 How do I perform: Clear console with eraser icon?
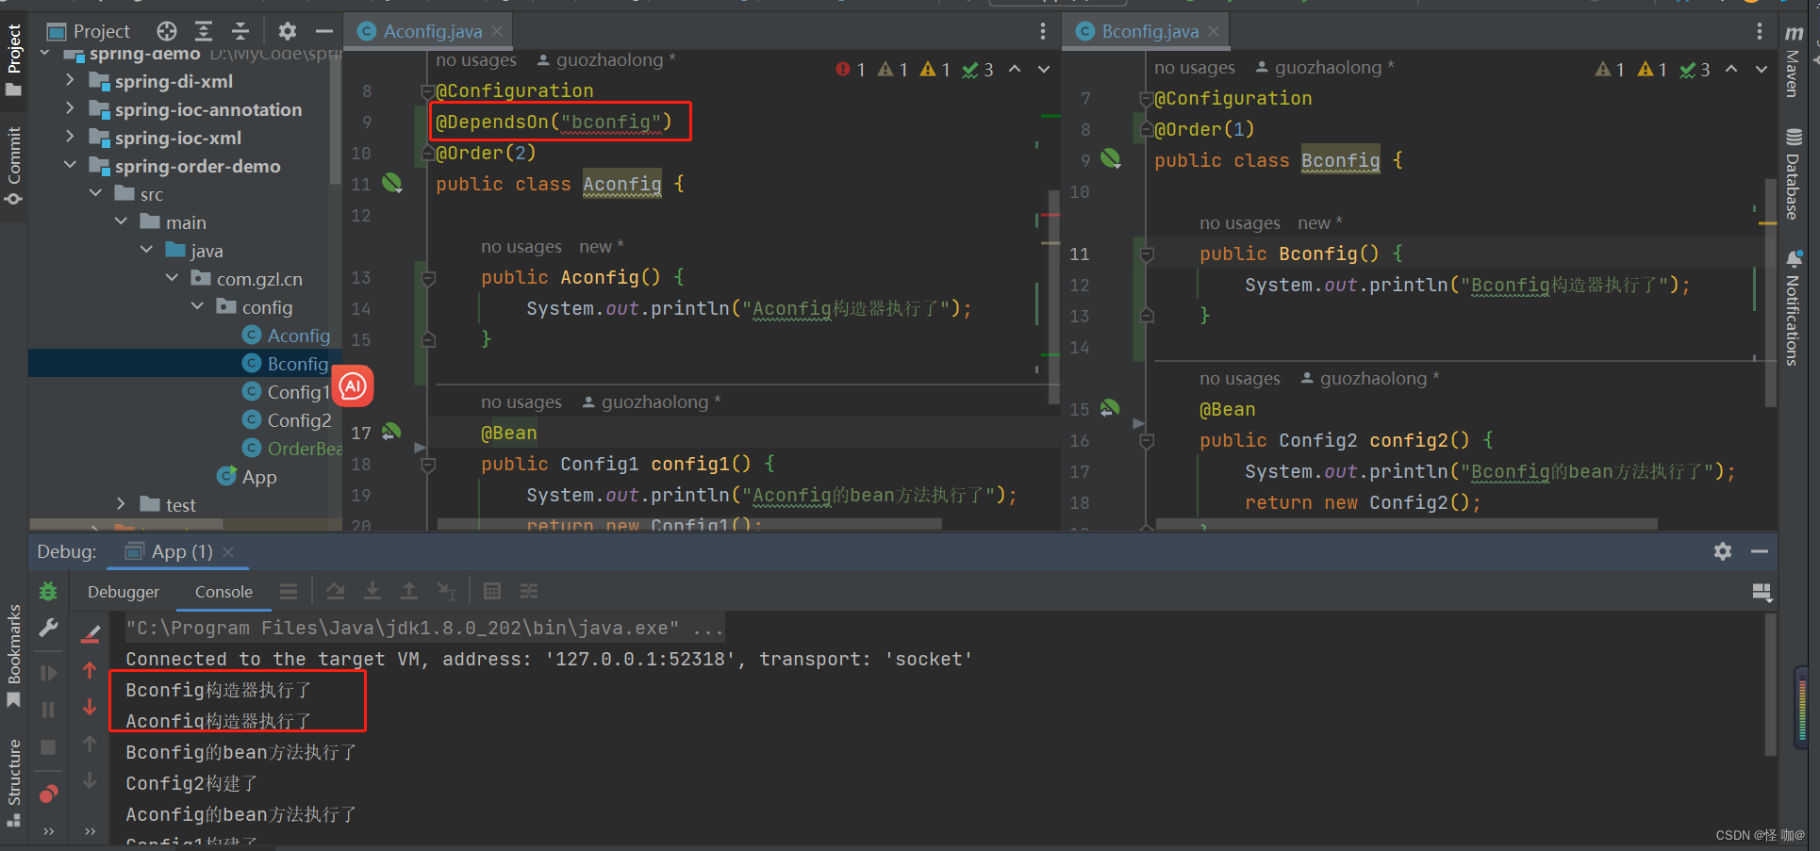click(x=91, y=634)
